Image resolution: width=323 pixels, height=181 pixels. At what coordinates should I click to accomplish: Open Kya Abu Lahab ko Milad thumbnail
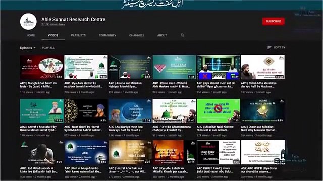pos(174,152)
